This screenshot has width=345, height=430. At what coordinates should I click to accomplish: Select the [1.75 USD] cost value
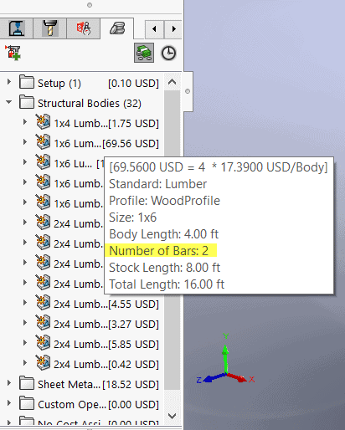tap(133, 124)
